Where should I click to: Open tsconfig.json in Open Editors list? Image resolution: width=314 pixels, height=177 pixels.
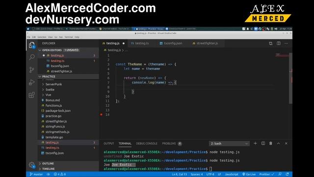tap(68, 66)
